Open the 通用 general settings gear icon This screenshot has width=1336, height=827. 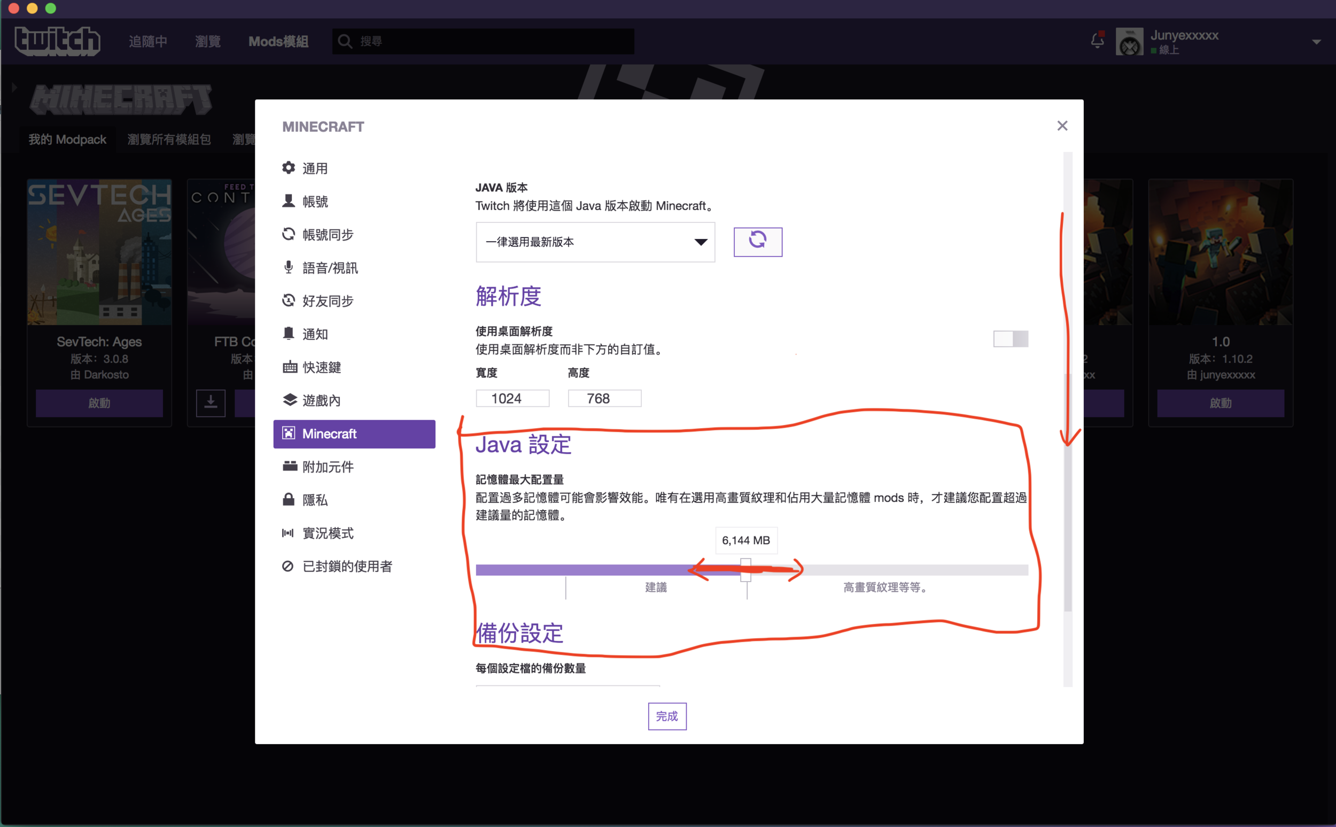289,168
